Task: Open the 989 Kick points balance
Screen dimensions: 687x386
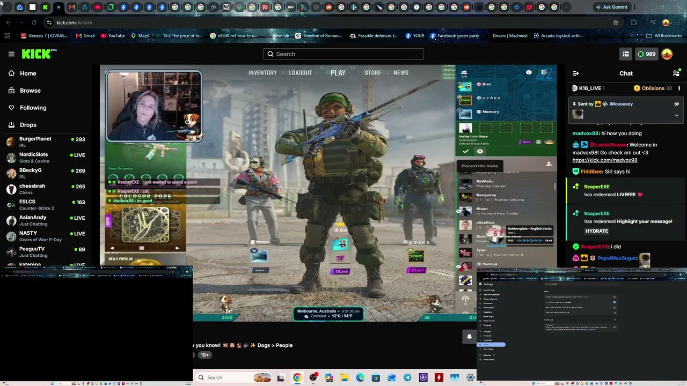Action: [x=646, y=54]
